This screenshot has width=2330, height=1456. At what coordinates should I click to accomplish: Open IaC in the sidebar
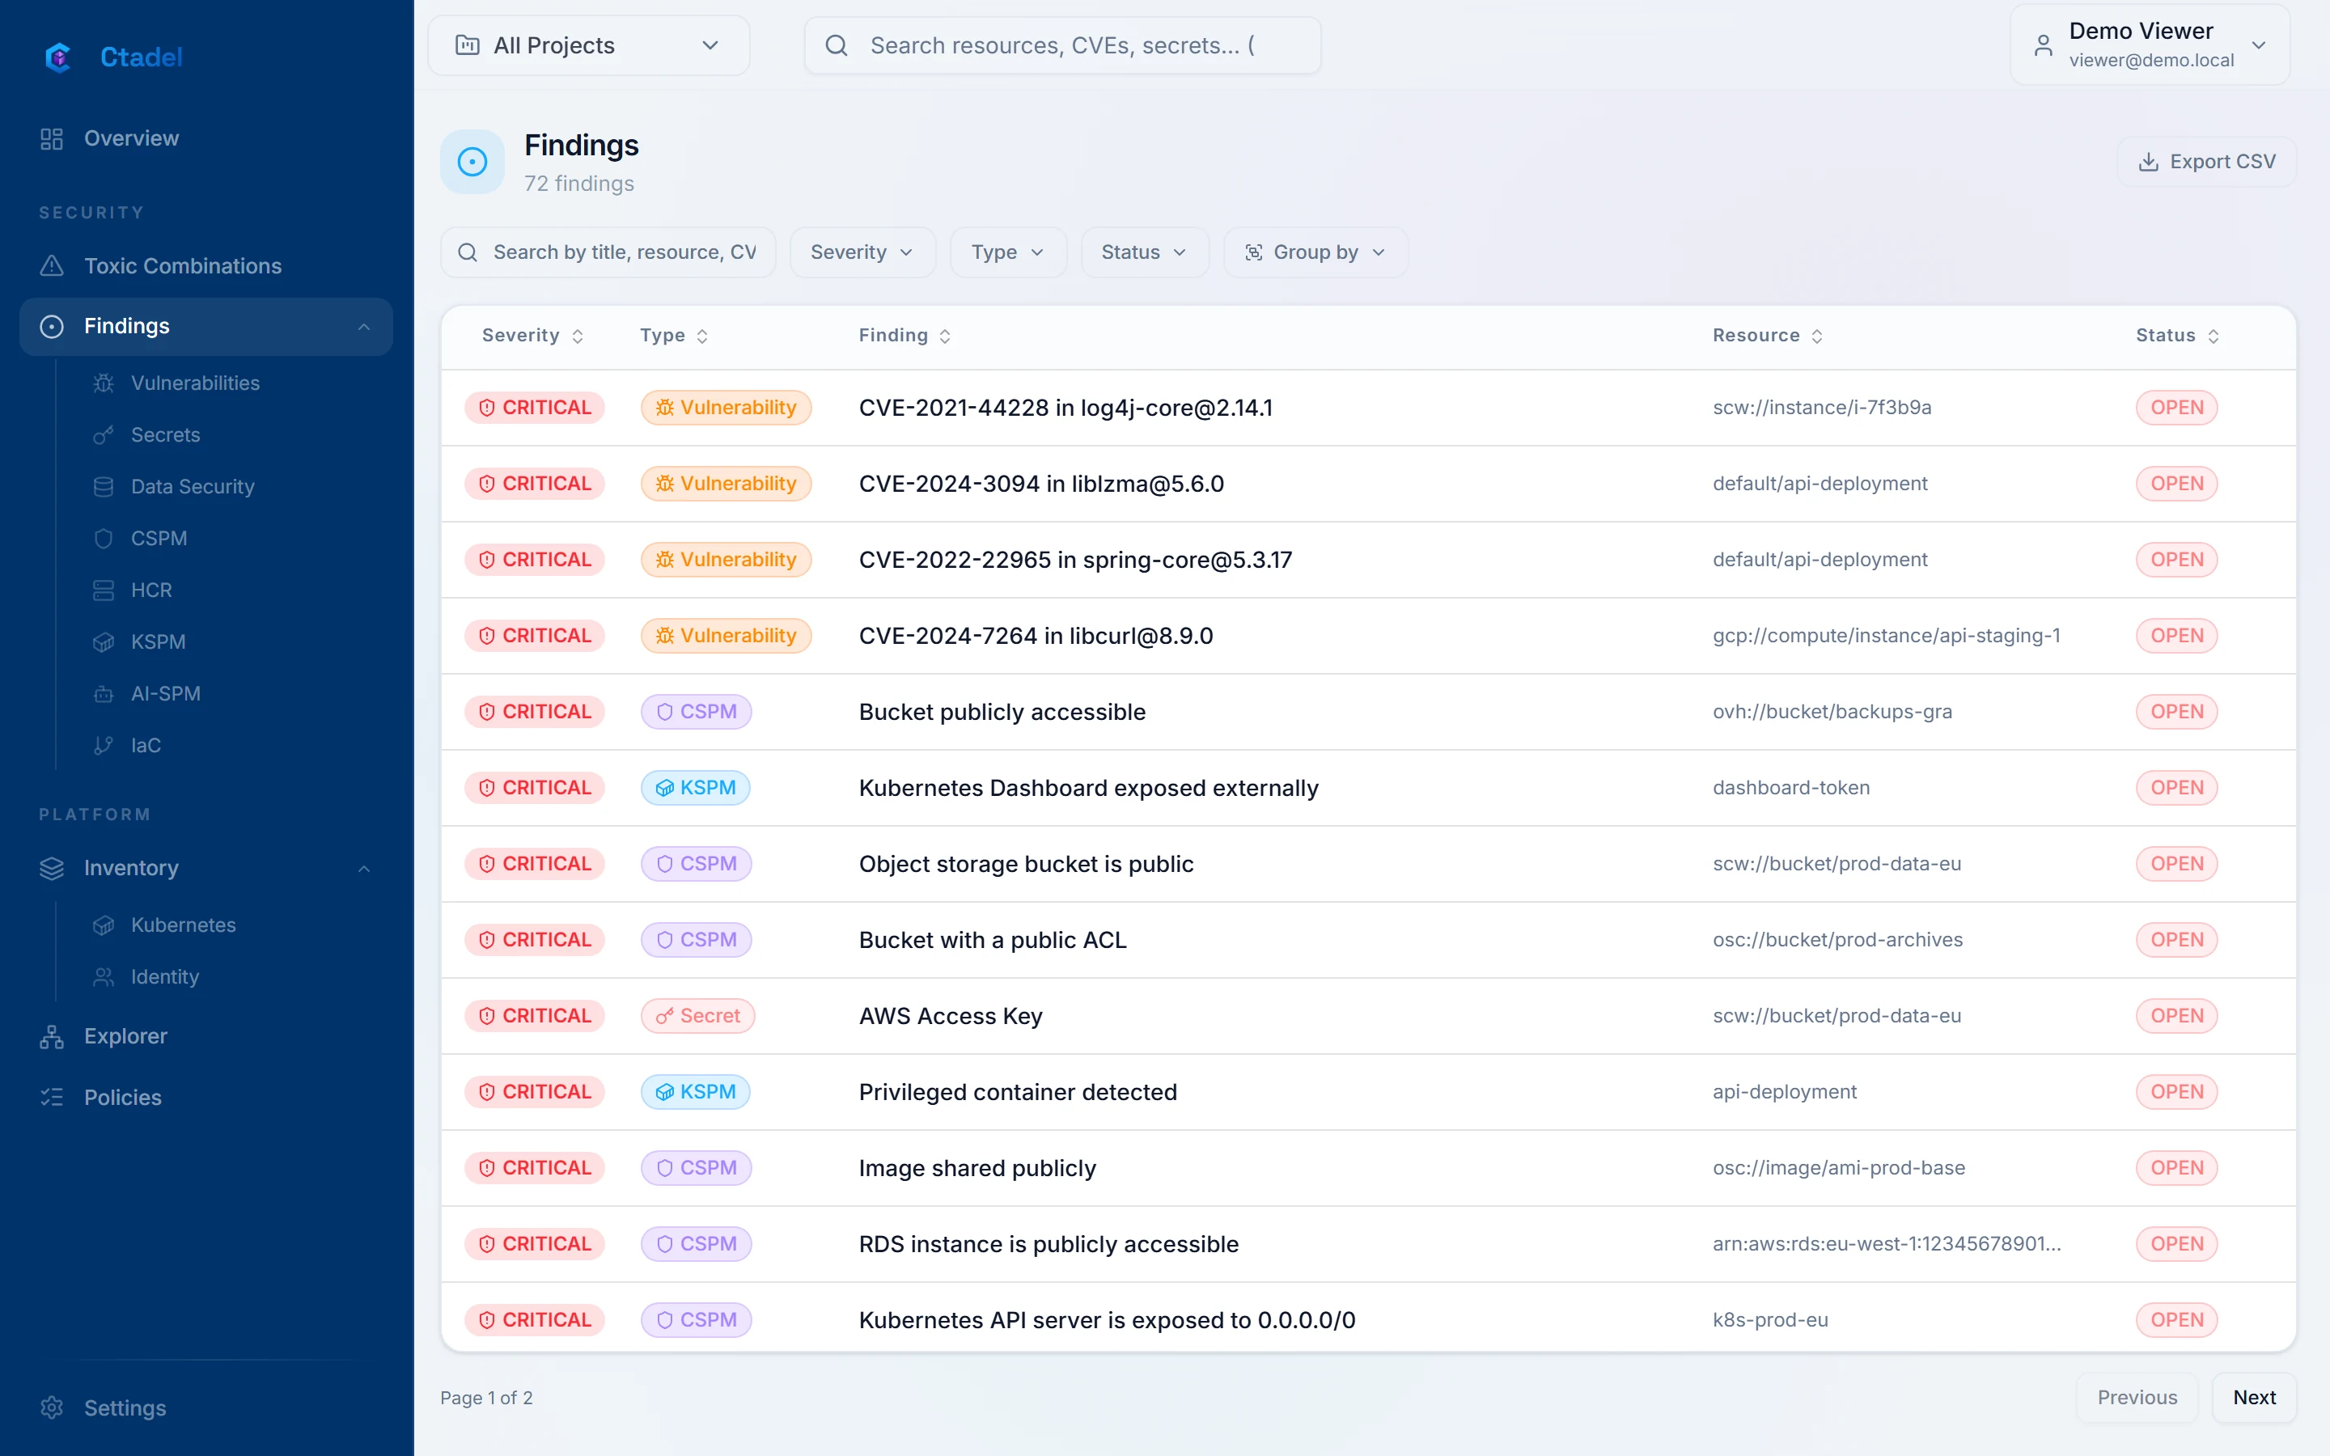tap(146, 745)
